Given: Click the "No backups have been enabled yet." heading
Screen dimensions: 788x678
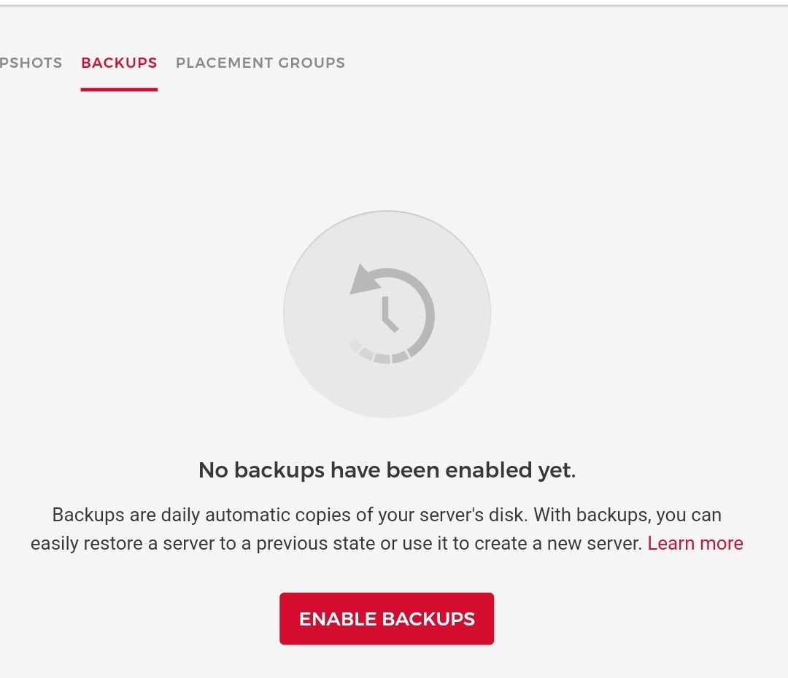Looking at the screenshot, I should pyautogui.click(x=387, y=470).
